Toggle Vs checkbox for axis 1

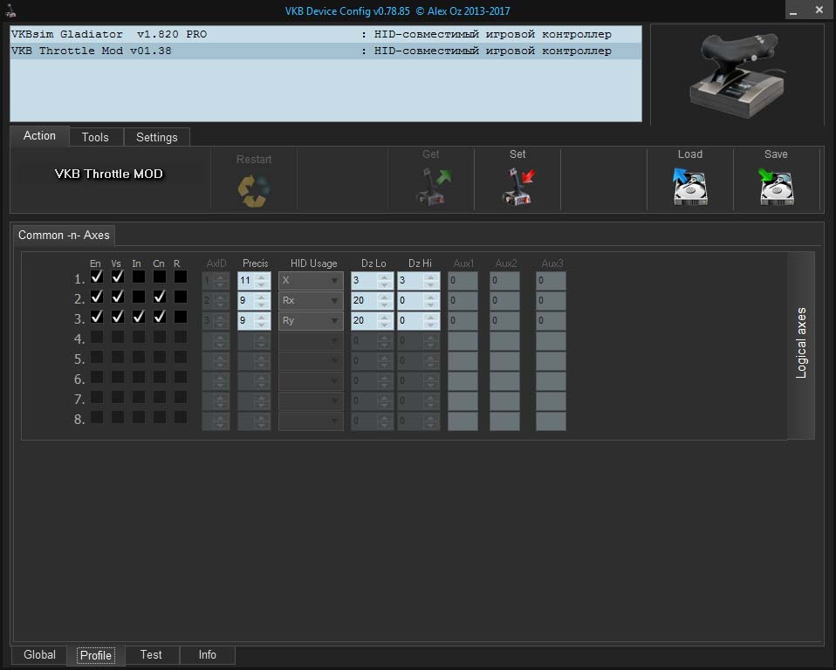click(x=118, y=277)
